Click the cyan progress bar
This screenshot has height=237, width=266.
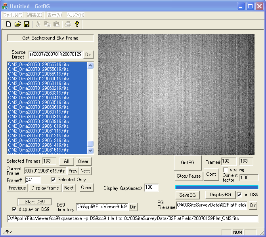tap(216, 187)
